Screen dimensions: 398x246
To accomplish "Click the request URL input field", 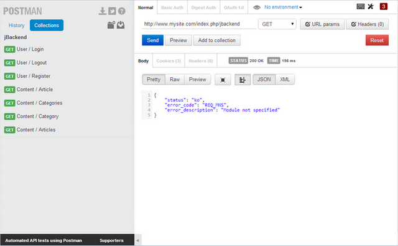I will [199, 24].
